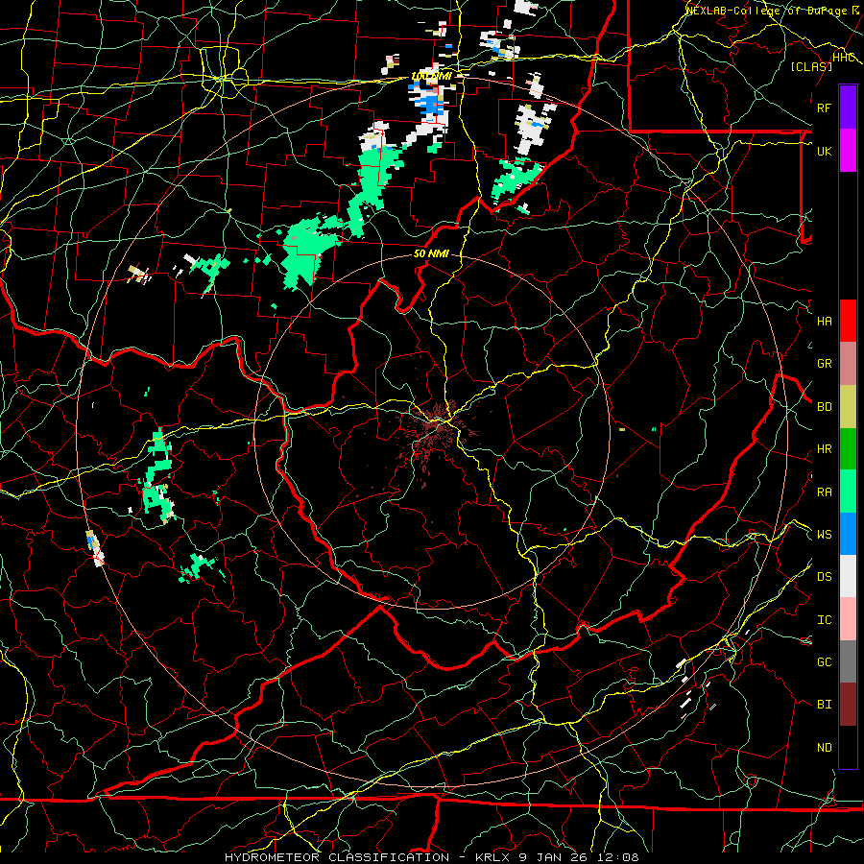Click the GC legend label
This screenshot has width=864, height=864.
tap(825, 662)
